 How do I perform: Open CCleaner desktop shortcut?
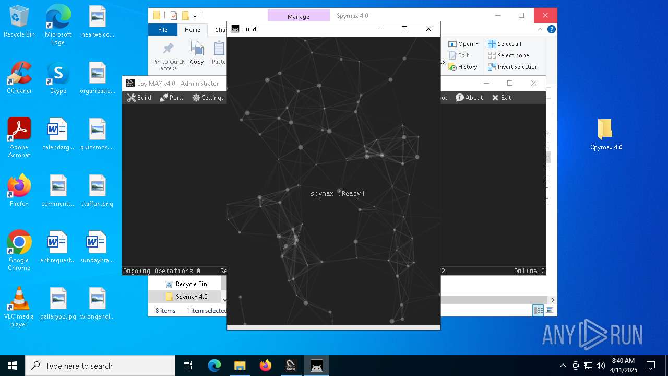pyautogui.click(x=19, y=78)
